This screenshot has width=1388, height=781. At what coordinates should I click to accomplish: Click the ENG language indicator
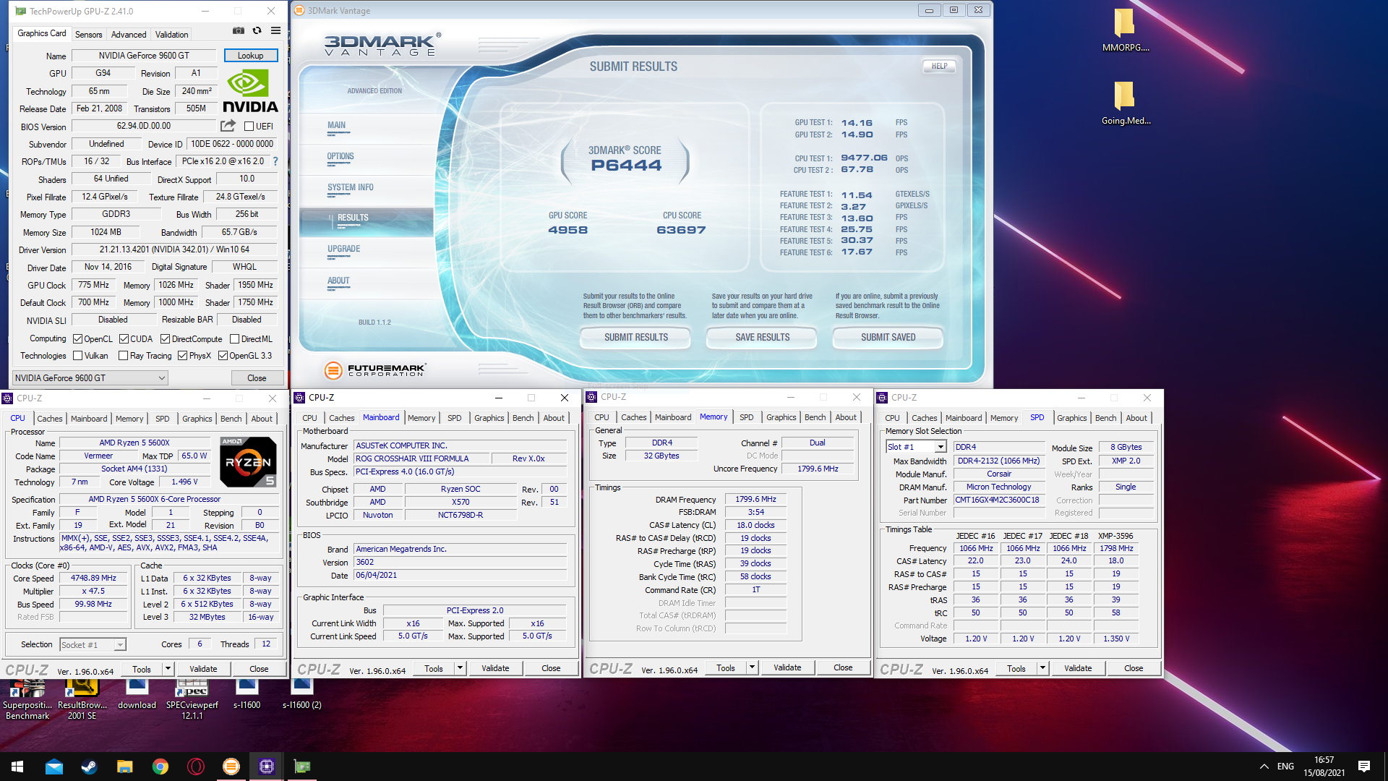1285,767
